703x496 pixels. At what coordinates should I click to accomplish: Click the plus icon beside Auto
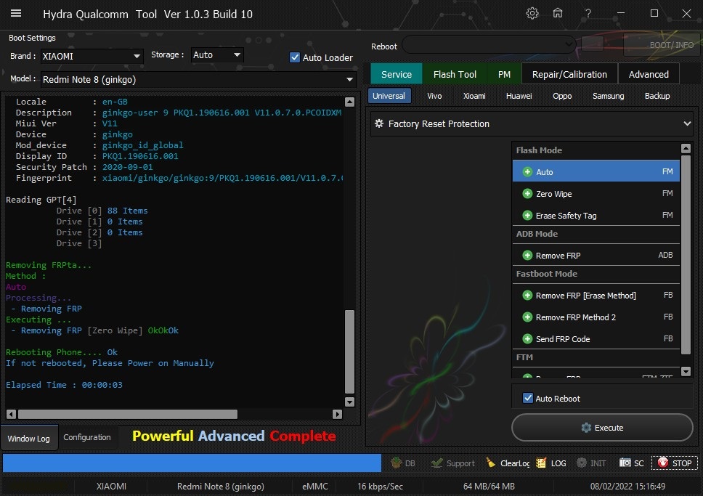click(x=527, y=172)
